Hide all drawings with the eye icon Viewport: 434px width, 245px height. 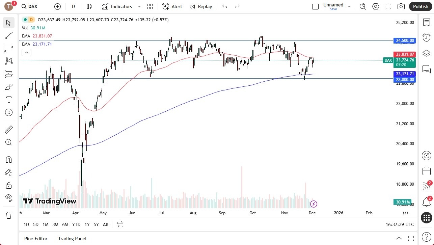9,198
